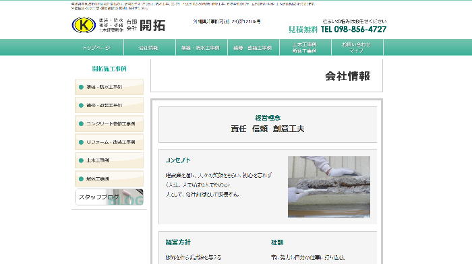Select 解体工事例 in the sidebar

coord(109,178)
